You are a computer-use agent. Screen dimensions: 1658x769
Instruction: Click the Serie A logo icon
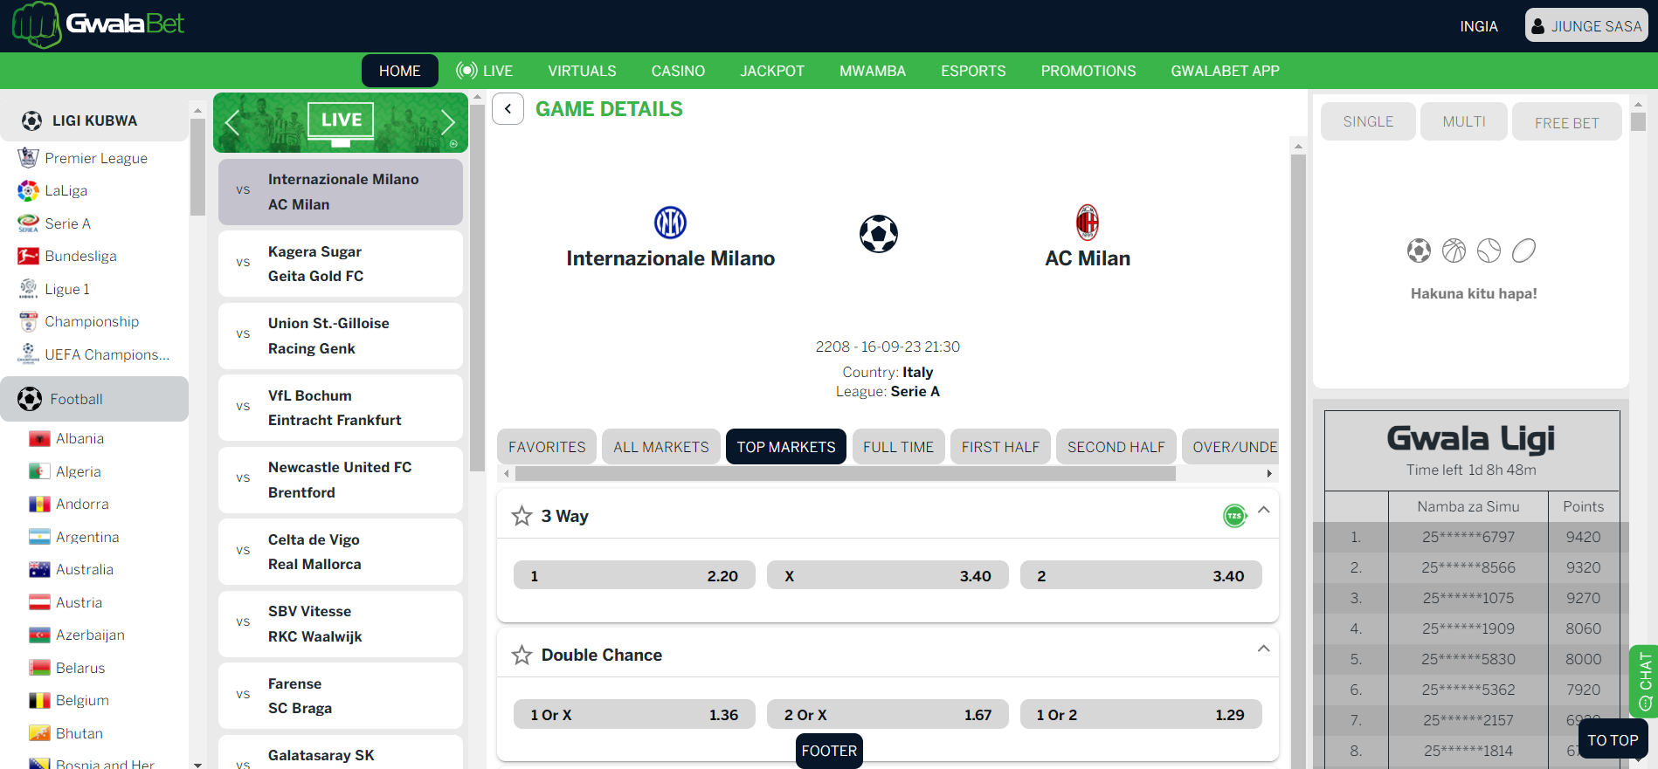tap(28, 223)
